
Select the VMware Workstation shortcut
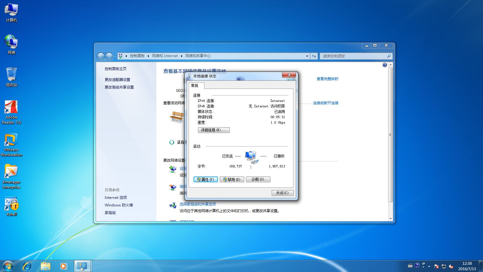coord(11,144)
